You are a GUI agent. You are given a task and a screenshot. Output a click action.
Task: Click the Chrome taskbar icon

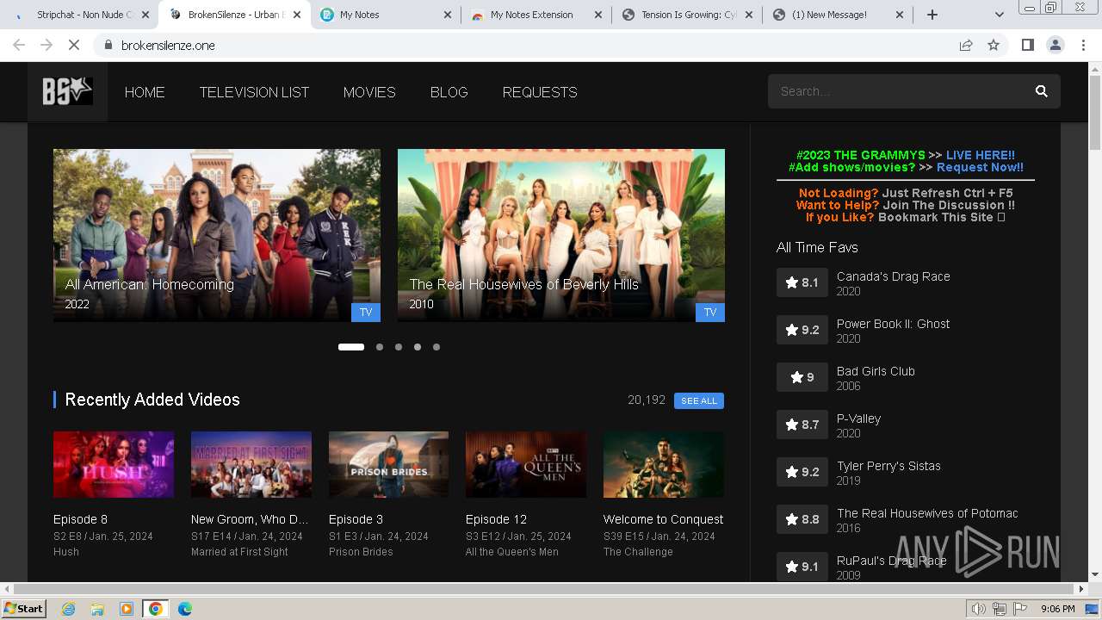[x=155, y=609]
